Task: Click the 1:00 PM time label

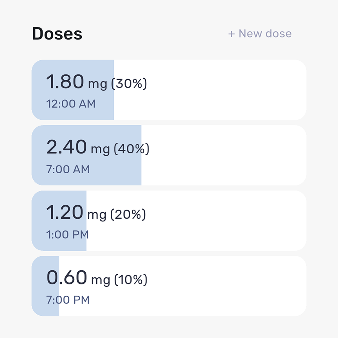Action: [x=67, y=234]
